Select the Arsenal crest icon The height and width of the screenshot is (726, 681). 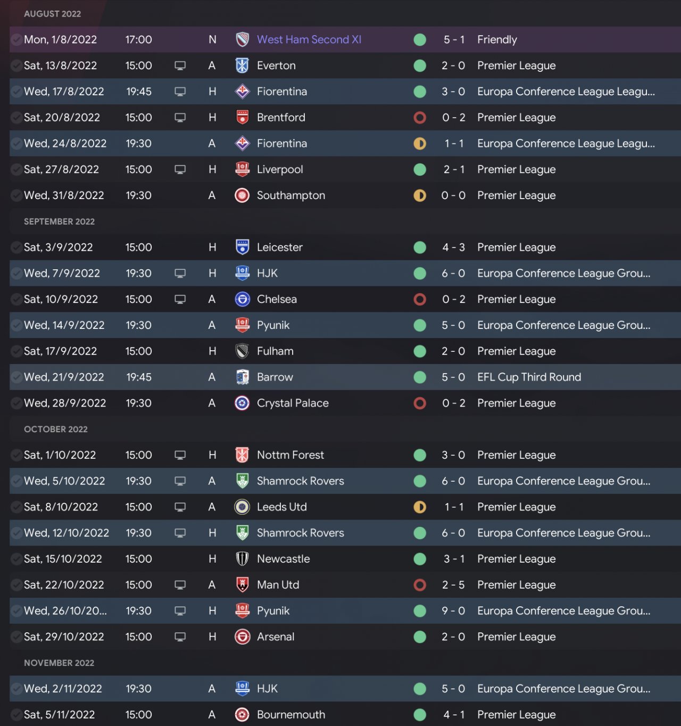(242, 637)
